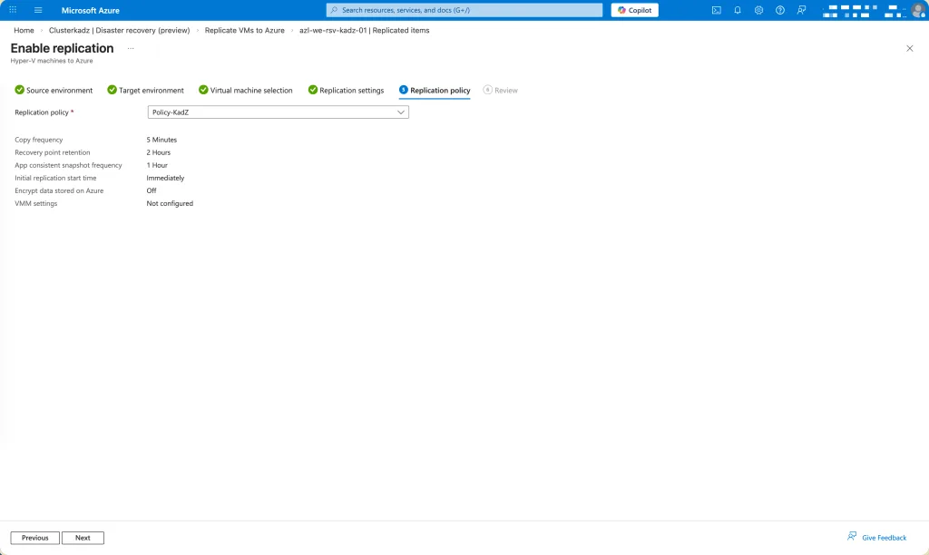
Task: Go to the Source environment step
Action: (x=54, y=91)
